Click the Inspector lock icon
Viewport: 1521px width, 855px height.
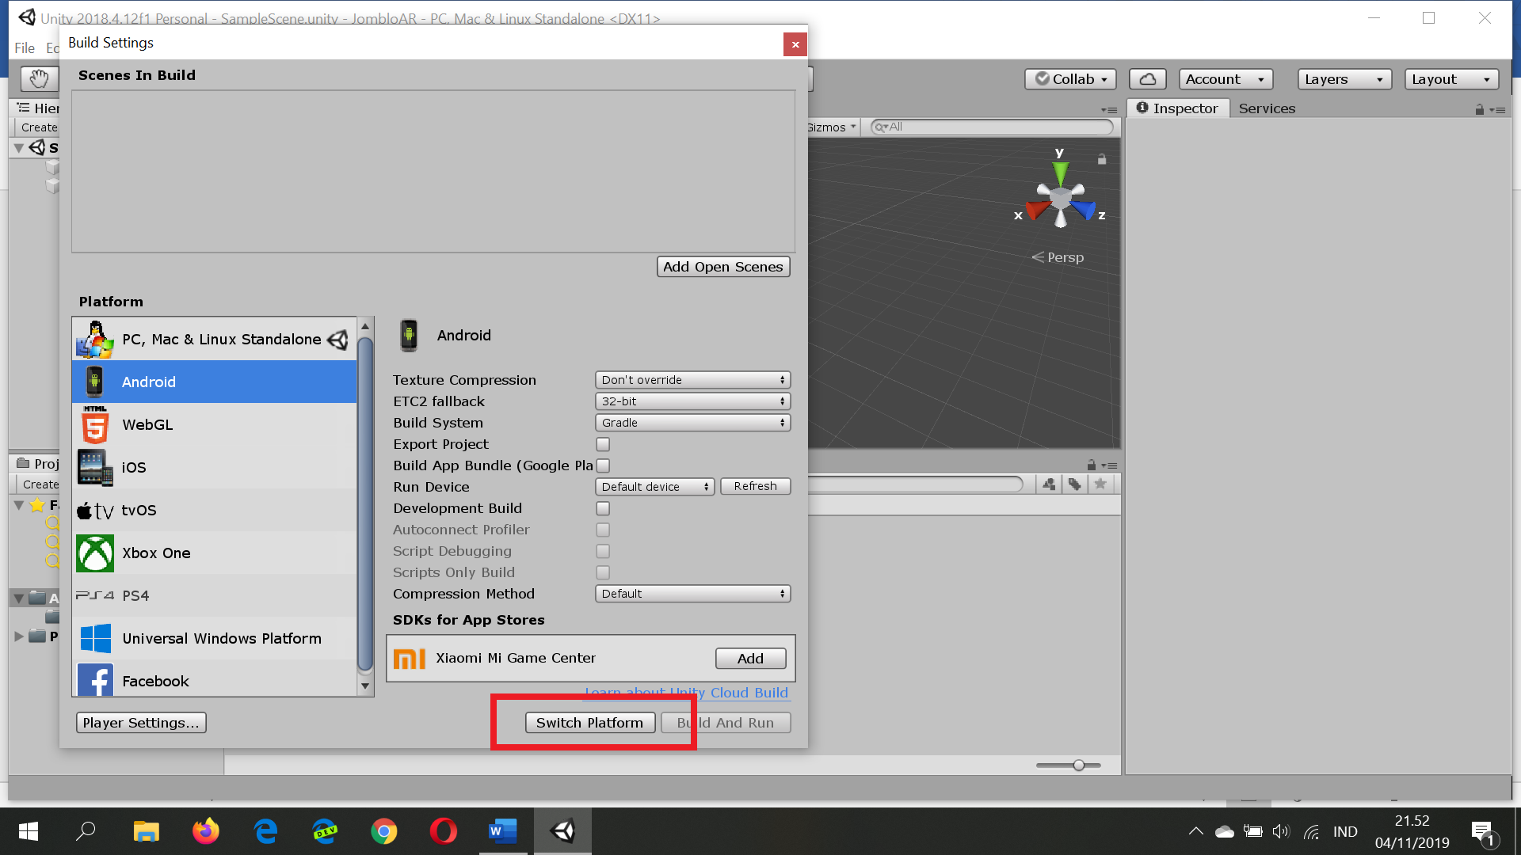point(1479,109)
